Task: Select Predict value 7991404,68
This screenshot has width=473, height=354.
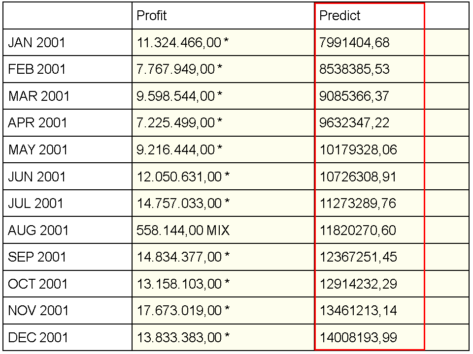Action: pyautogui.click(x=354, y=43)
